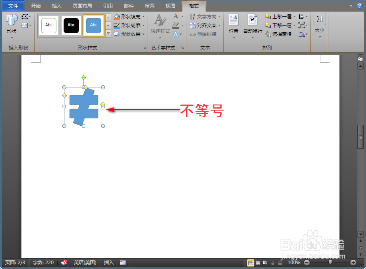The width and height of the screenshot is (366, 269).
Task: Select the blue Abc shape style
Action: pos(93,25)
